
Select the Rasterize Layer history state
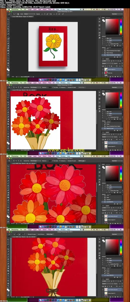coord(112,129)
